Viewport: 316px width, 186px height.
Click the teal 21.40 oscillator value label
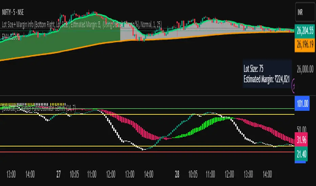pyautogui.click(x=301, y=154)
